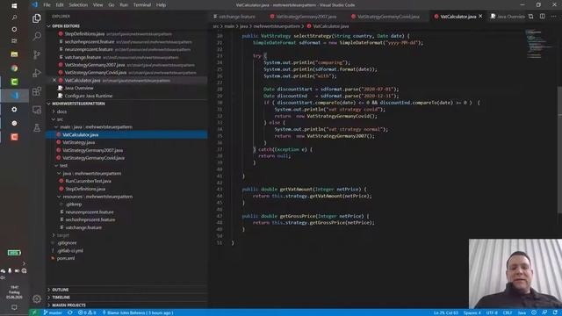Collapse main\java\mehrwertsteuerpattern folder
Image resolution: width=562 pixels, height=316 pixels.
pyautogui.click(x=96, y=126)
